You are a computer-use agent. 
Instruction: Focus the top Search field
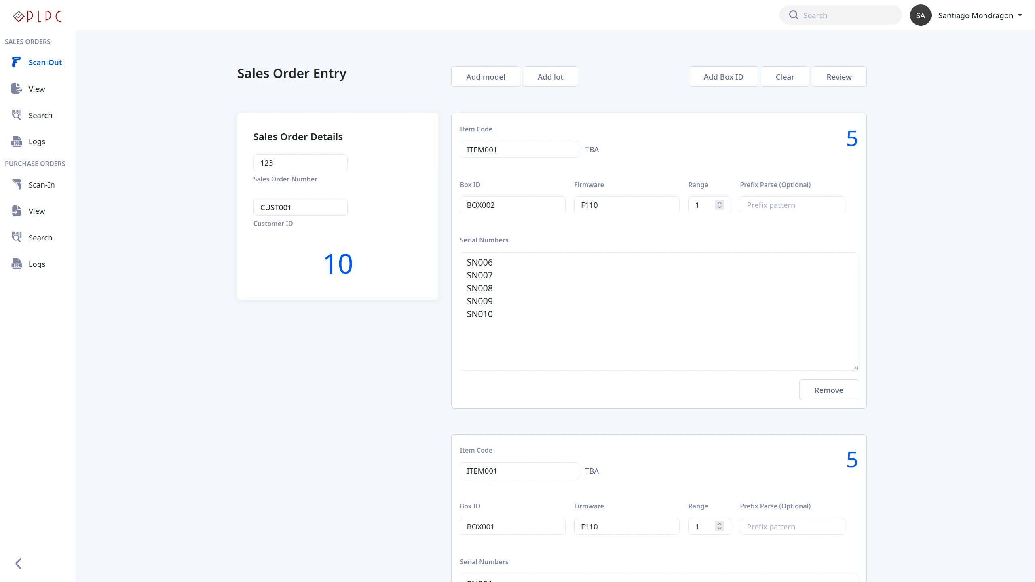[841, 15]
